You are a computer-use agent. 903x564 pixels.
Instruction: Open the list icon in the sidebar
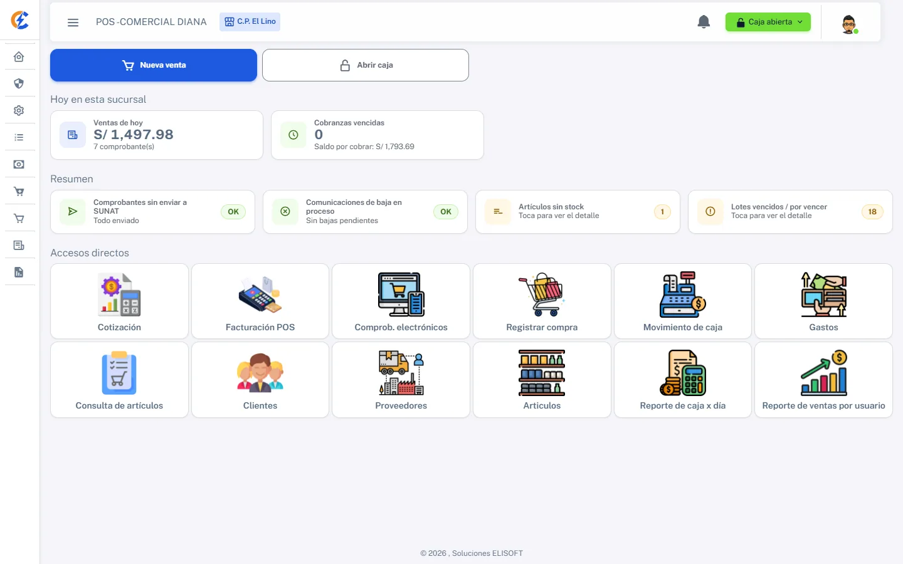pyautogui.click(x=19, y=137)
